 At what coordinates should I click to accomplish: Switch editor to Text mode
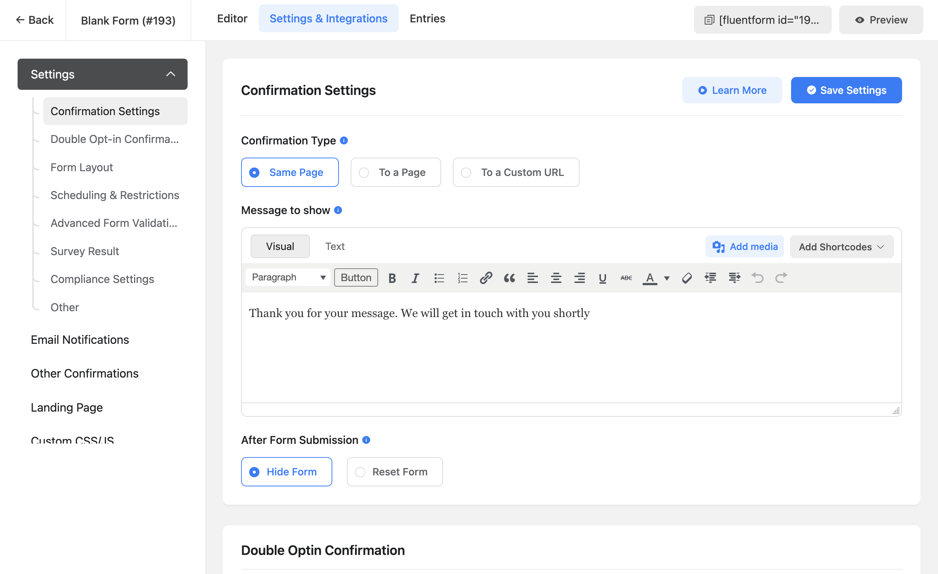click(x=335, y=246)
